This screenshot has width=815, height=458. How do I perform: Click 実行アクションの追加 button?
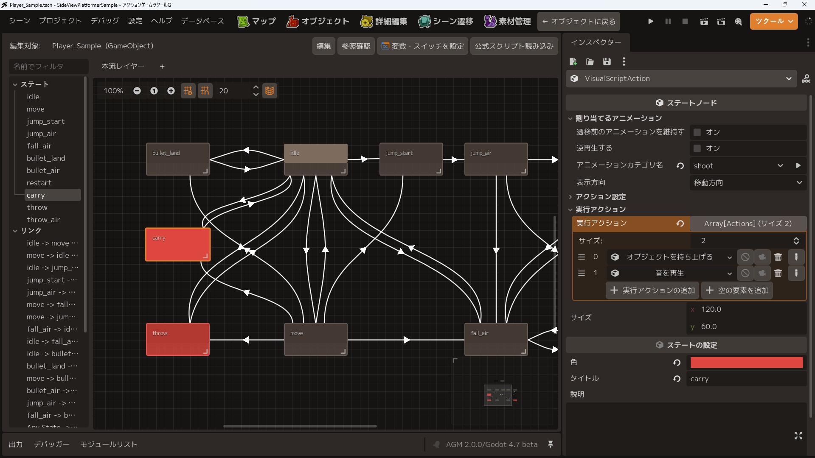tap(652, 290)
